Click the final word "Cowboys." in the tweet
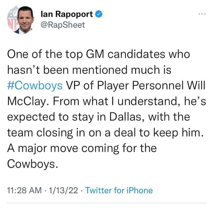Viewport: 208px width, 208px height. (x=35, y=164)
